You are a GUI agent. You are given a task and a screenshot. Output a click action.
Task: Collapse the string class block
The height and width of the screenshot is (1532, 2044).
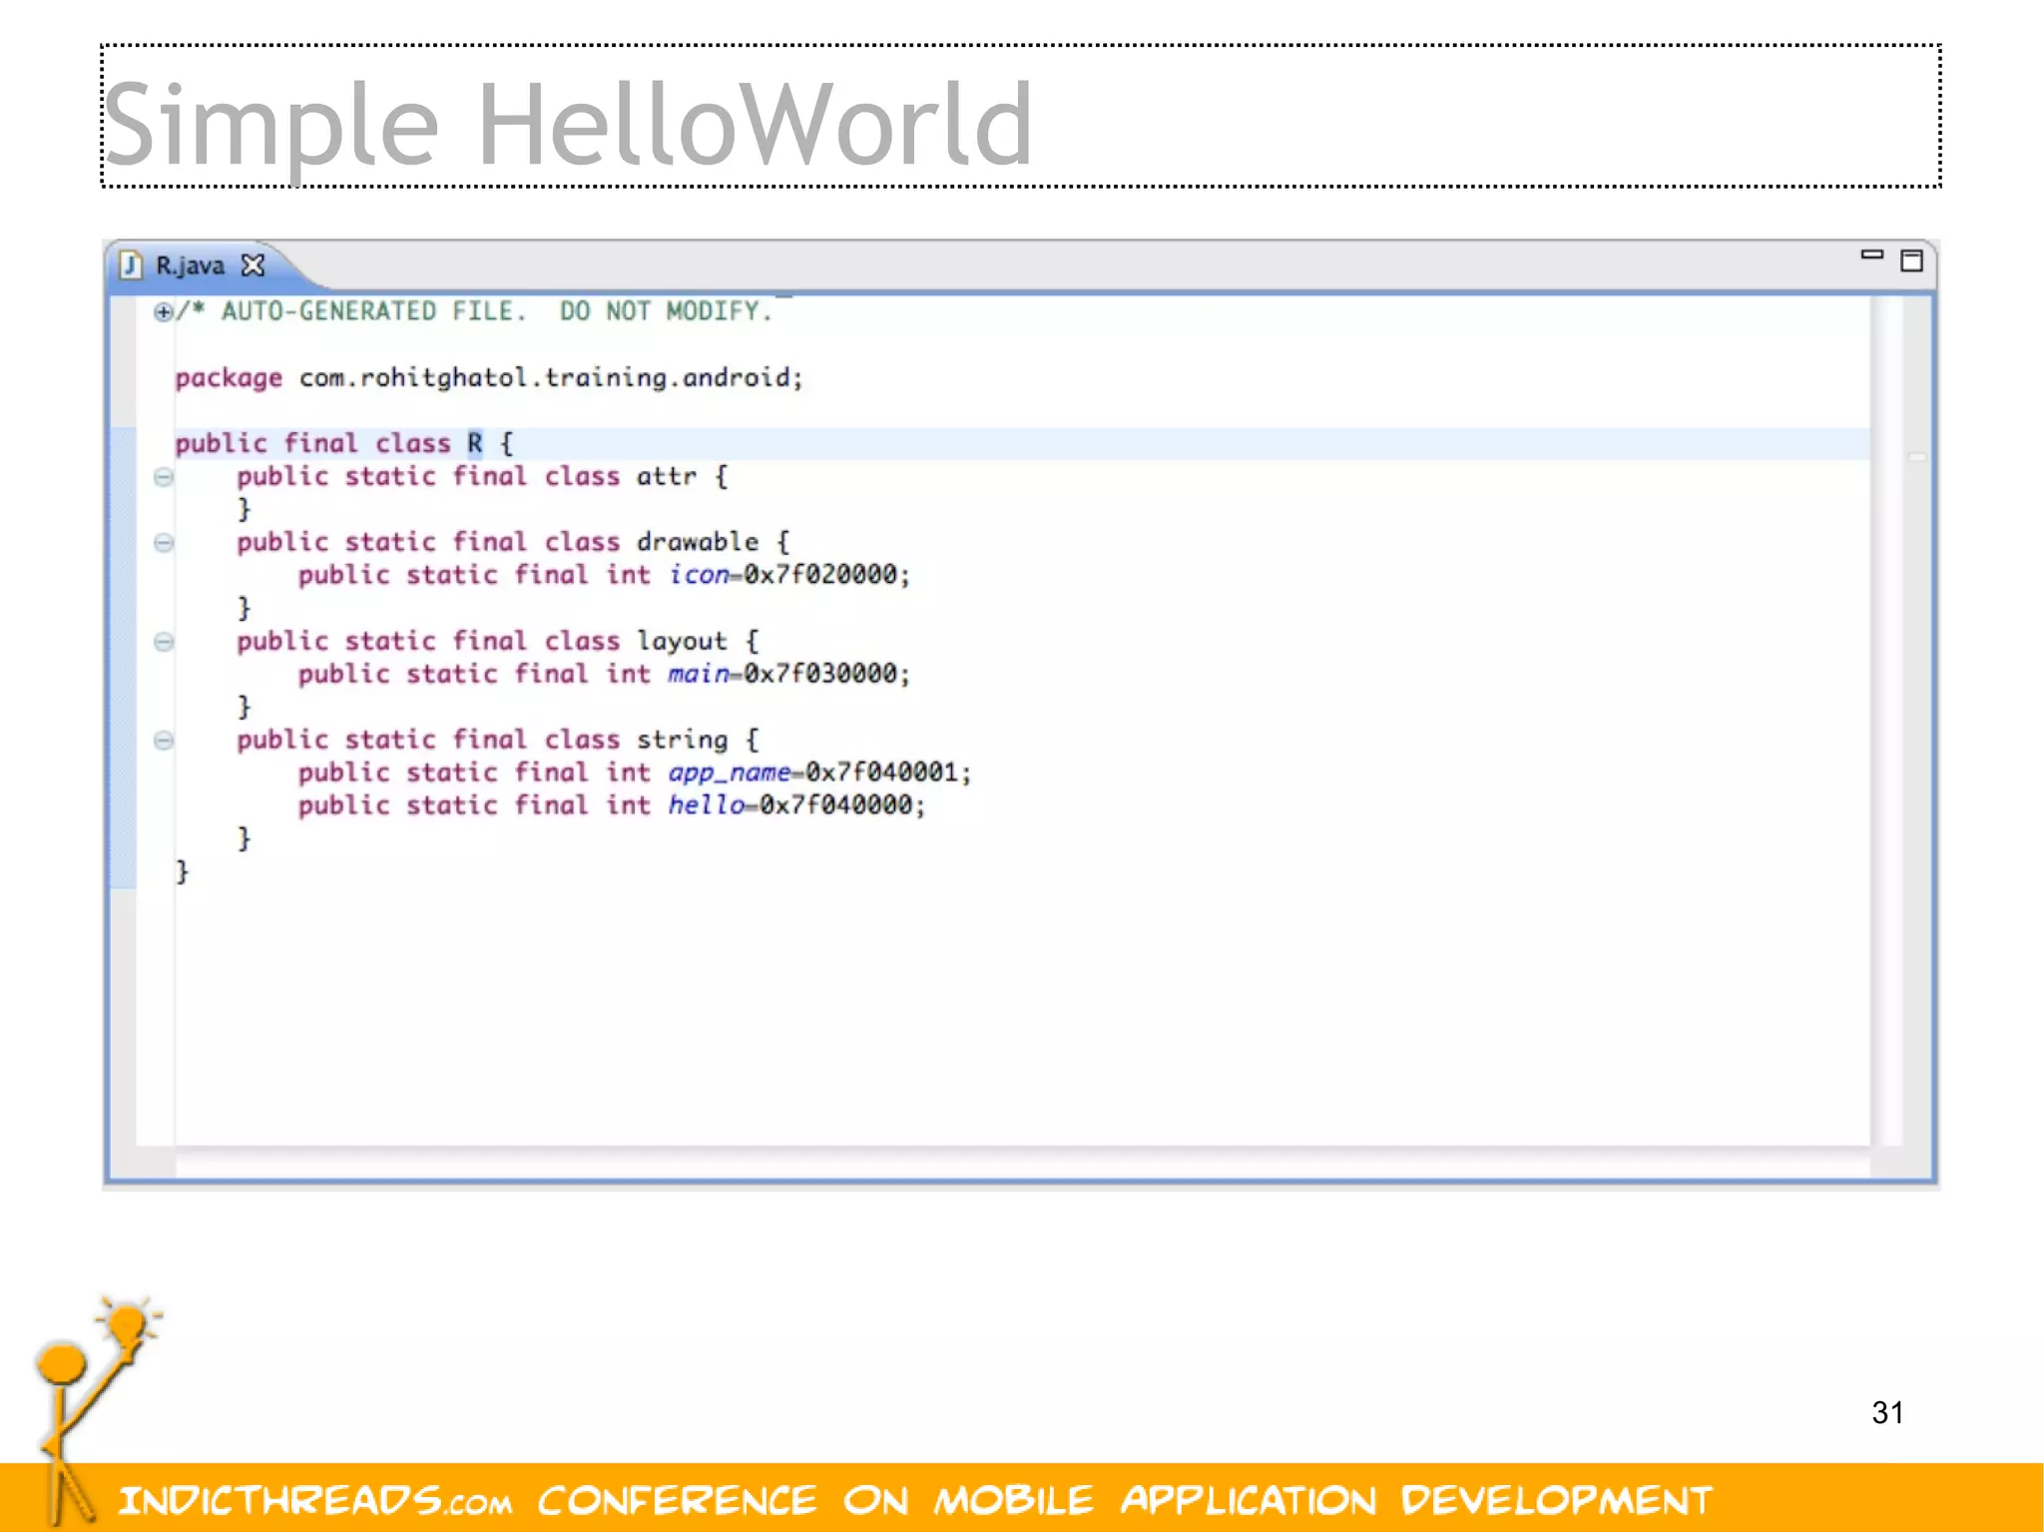pyautogui.click(x=164, y=741)
